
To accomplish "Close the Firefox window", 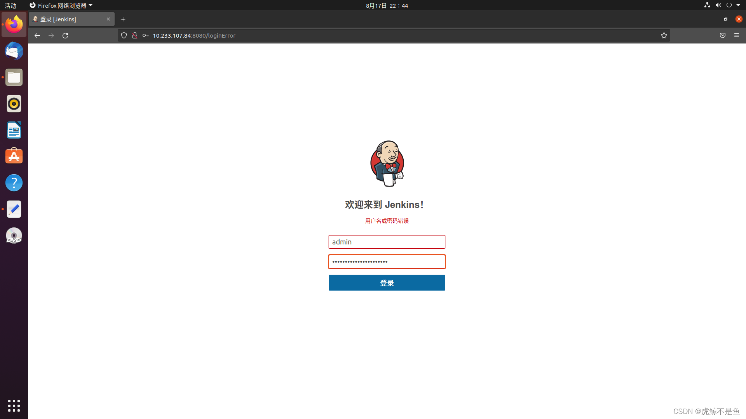I will 739,19.
